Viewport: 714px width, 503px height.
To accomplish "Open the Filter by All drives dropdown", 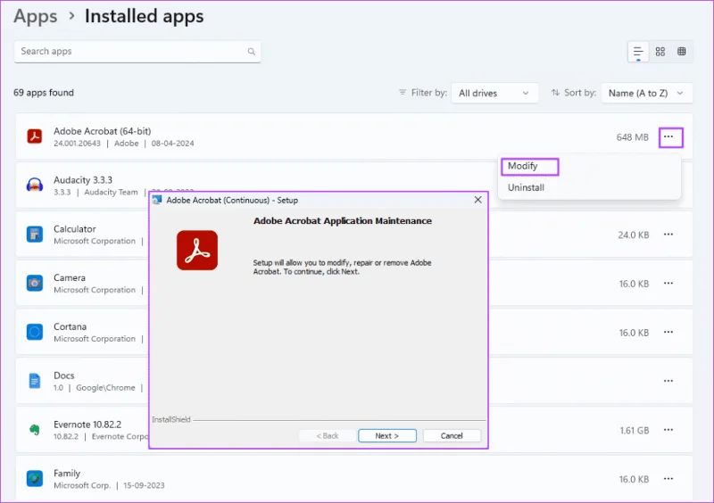I will [x=494, y=93].
